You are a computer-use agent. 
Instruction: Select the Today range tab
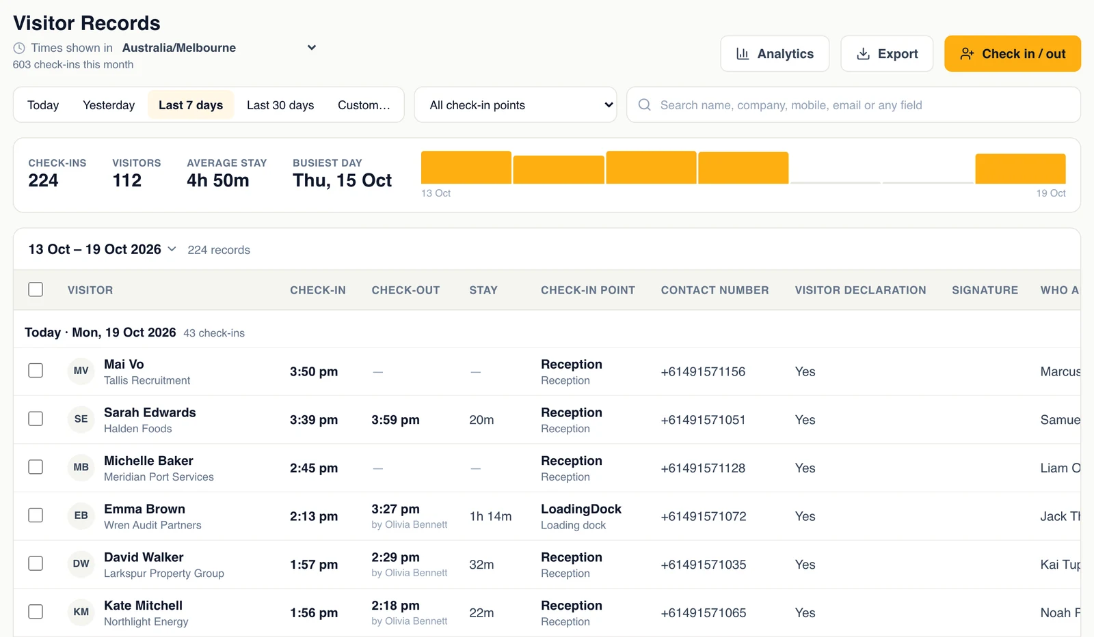pos(43,105)
